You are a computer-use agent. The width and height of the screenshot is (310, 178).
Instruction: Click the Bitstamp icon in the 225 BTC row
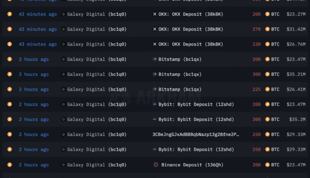(x=155, y=89)
